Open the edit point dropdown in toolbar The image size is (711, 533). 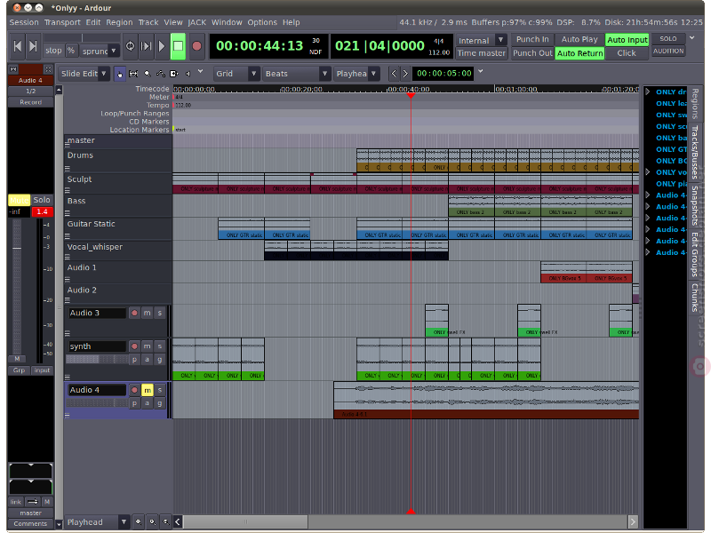(x=356, y=74)
